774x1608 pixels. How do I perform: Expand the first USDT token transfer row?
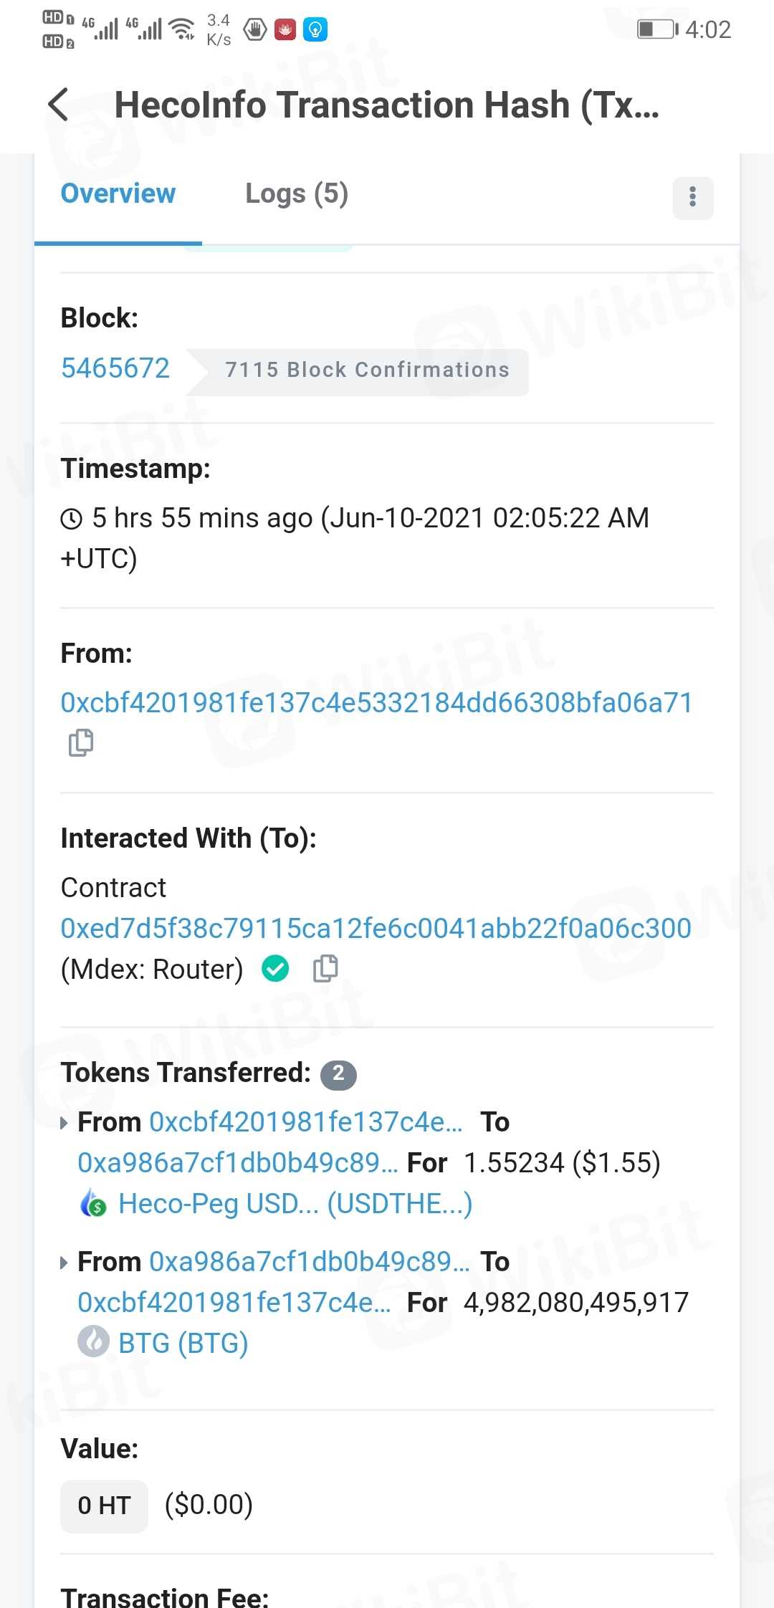pyautogui.click(x=64, y=1123)
